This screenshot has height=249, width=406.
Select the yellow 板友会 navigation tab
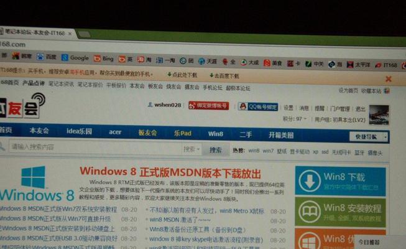click(147, 133)
